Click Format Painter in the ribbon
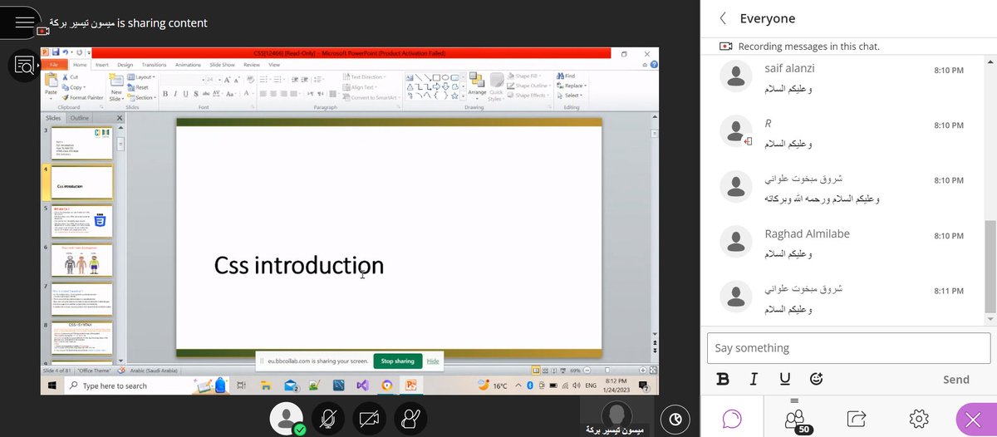Screen dimensions: 997x437 pos(84,97)
